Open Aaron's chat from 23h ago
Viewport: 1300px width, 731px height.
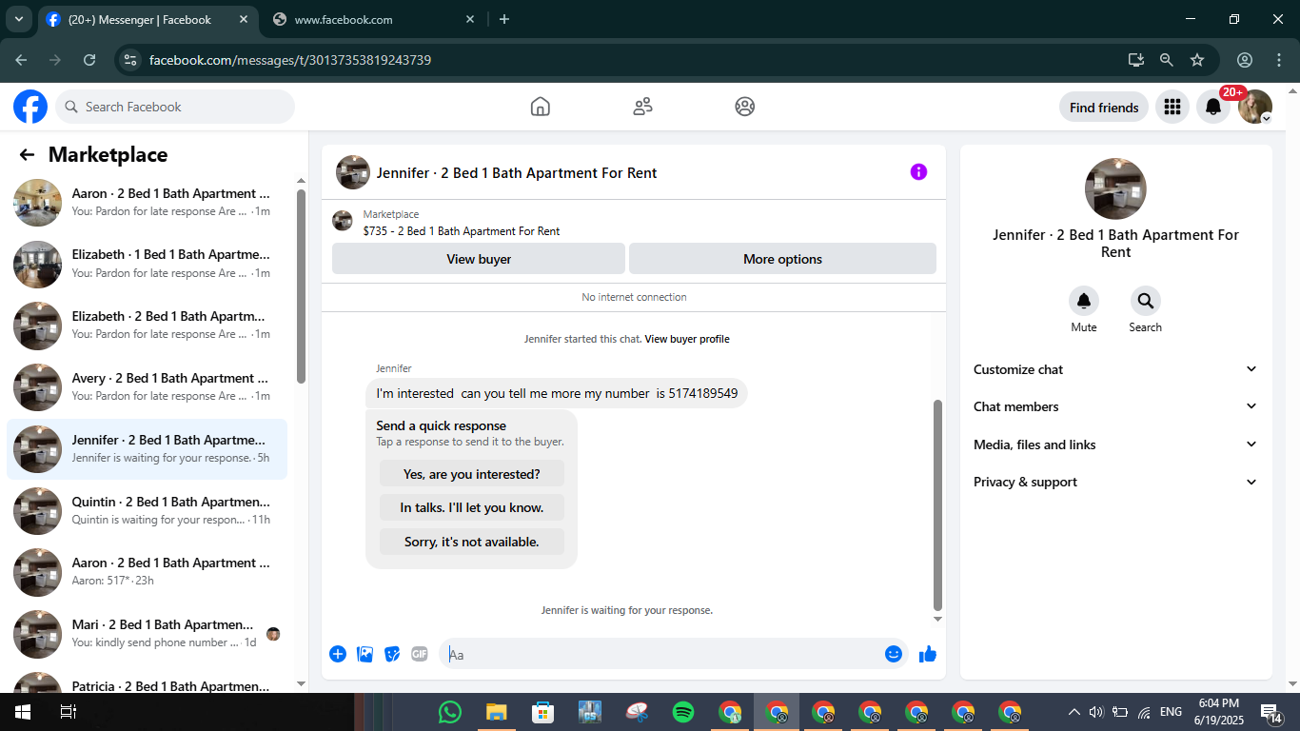[148, 572]
